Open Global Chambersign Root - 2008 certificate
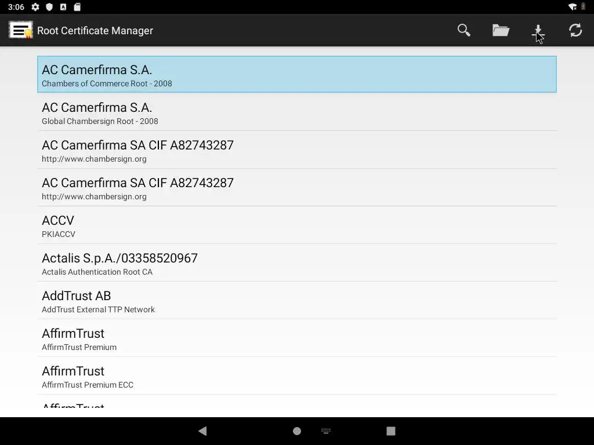The width and height of the screenshot is (594, 445). click(297, 112)
